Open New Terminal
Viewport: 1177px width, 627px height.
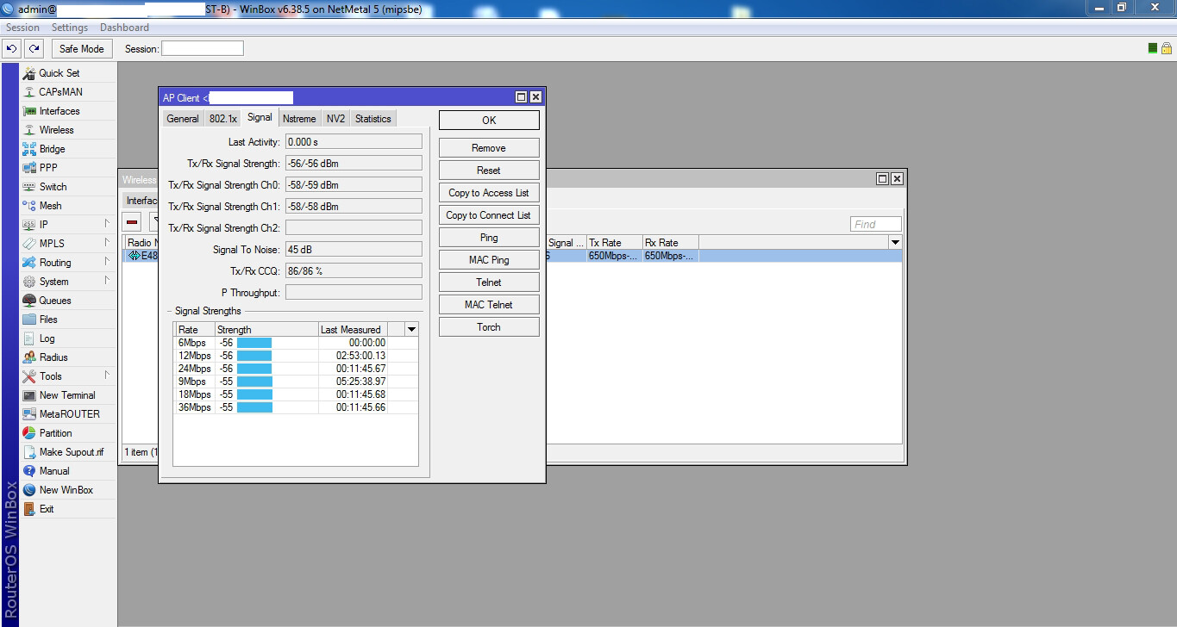click(x=68, y=395)
